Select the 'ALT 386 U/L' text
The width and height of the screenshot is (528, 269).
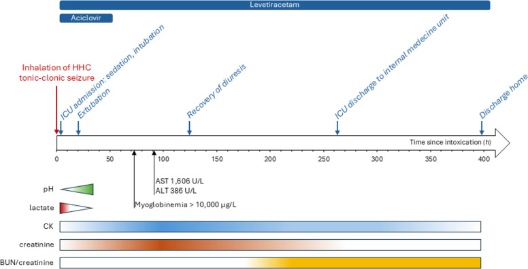point(176,191)
